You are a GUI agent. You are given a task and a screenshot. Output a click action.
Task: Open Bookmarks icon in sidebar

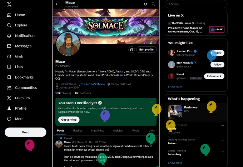click(x=9, y=77)
